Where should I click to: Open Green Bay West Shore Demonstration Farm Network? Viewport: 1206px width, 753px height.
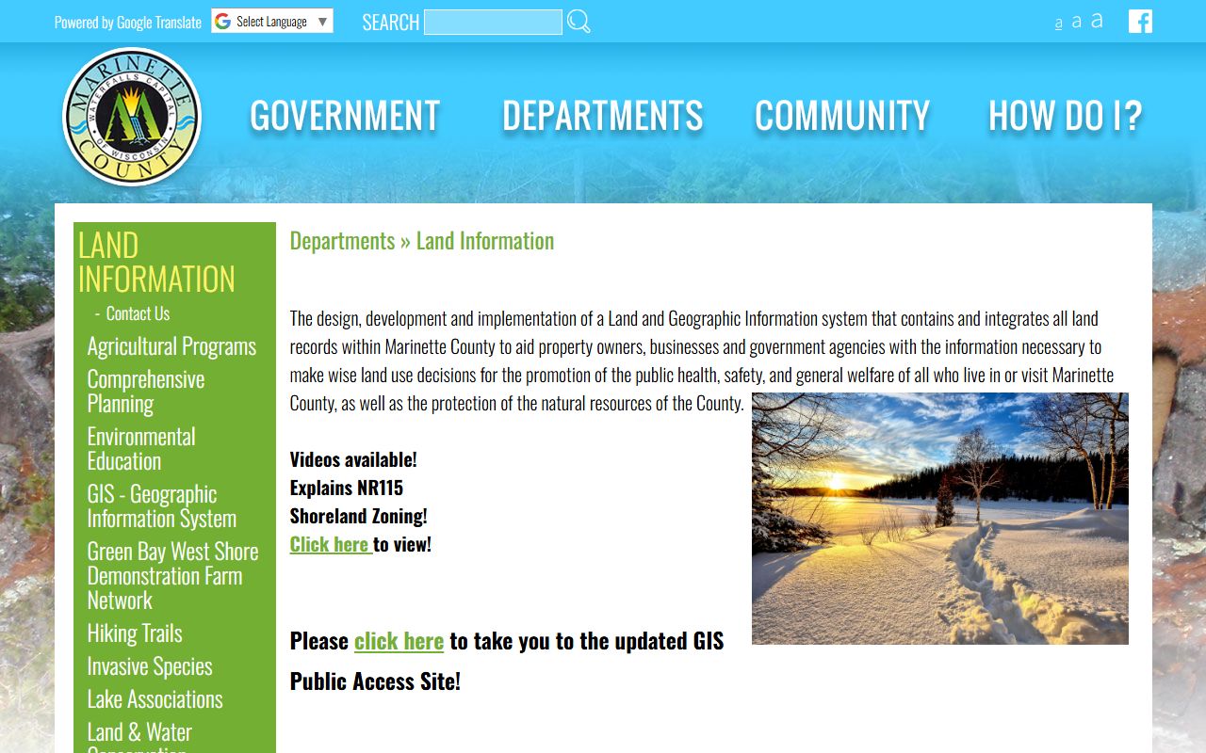click(172, 576)
